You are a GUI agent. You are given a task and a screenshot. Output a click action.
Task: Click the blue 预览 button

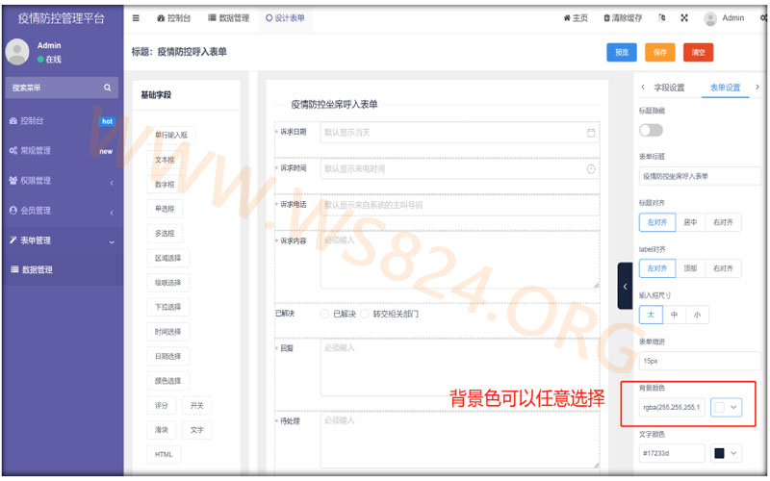point(622,53)
